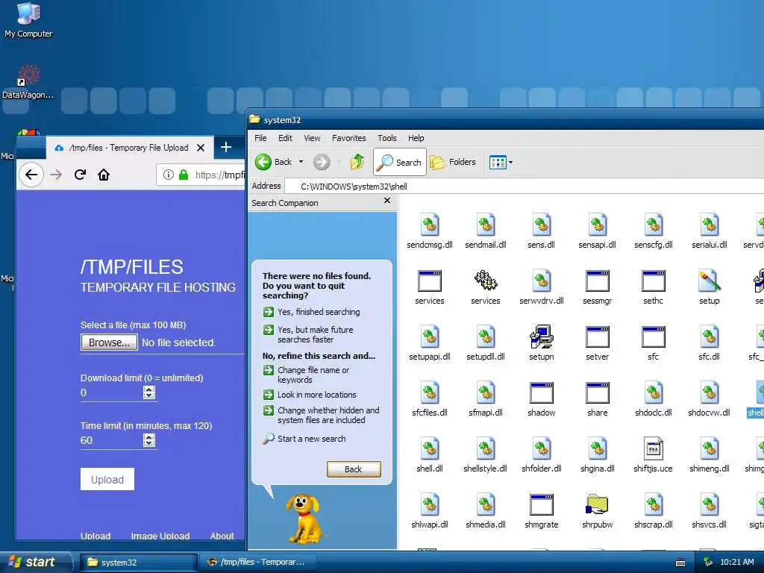The width and height of the screenshot is (764, 573).
Task: Open the View menu
Action: [312, 138]
